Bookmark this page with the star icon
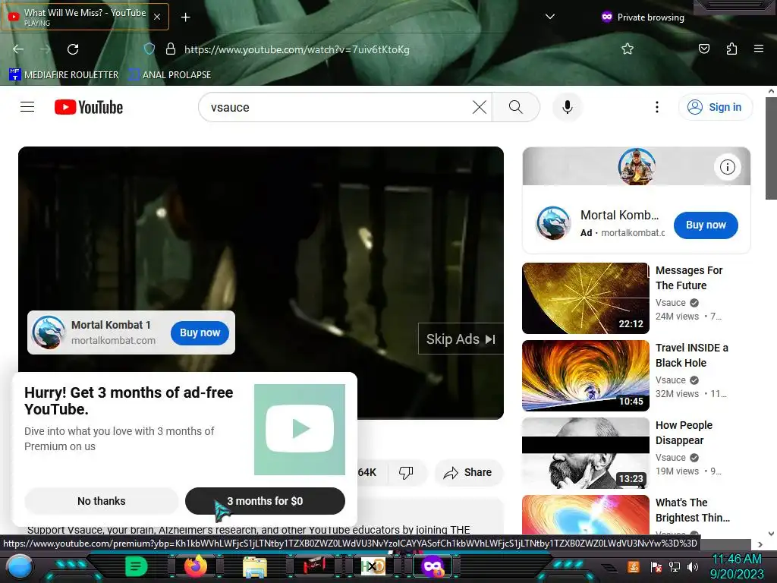Screen dimensions: 777x583 (x=628, y=49)
